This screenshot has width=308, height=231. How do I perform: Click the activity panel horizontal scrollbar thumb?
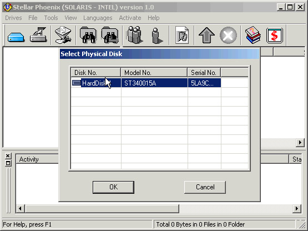(x=102, y=208)
